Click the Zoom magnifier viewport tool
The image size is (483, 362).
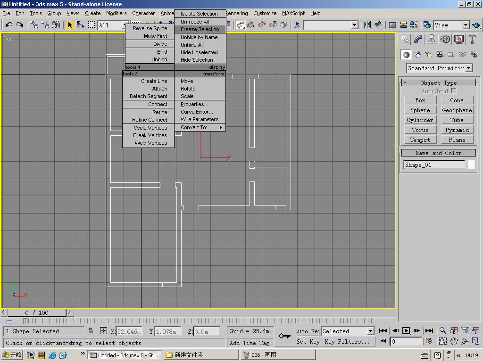[442, 330]
